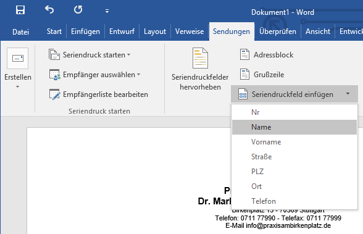
Task: Switch to the Einfügen tab
Action: (x=85, y=31)
